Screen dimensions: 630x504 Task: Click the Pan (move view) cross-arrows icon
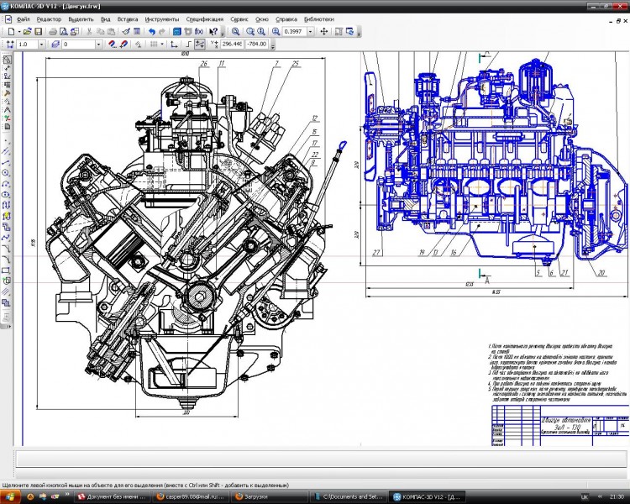point(324,31)
